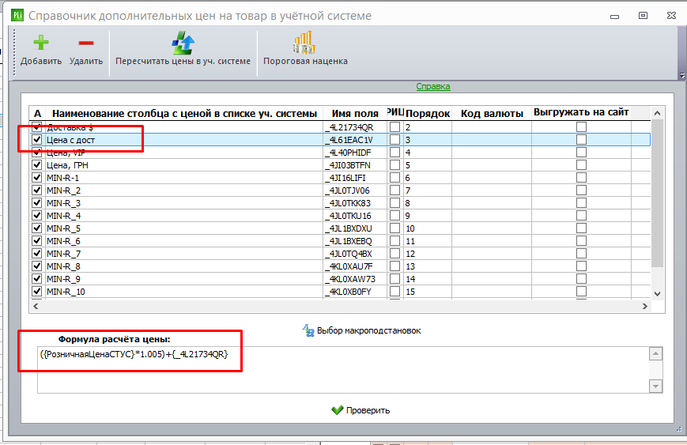Click the Выбор макроподстановок icon

(308, 330)
